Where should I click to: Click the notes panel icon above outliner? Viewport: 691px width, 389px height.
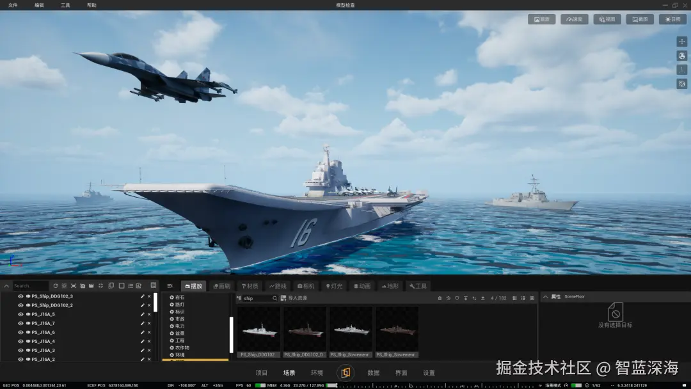tap(154, 285)
